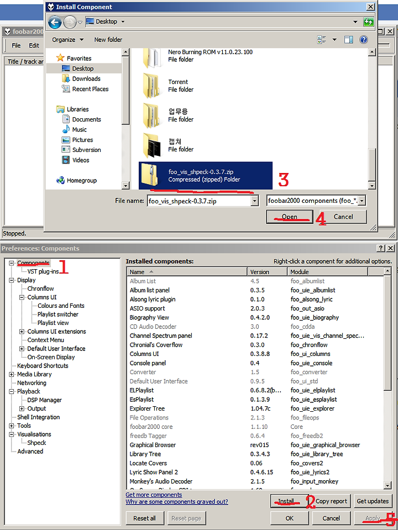Click into the File name input field
Screen dimensions: 398x530
point(199,201)
